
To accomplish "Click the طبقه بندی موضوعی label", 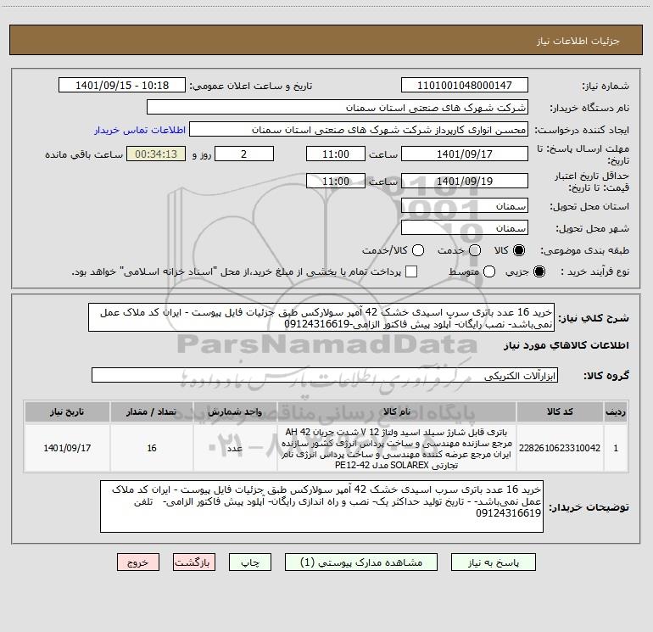I will 584,251.
